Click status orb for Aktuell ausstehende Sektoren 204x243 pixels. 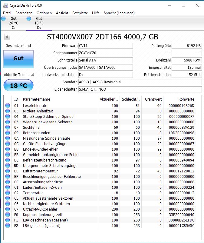8,198
